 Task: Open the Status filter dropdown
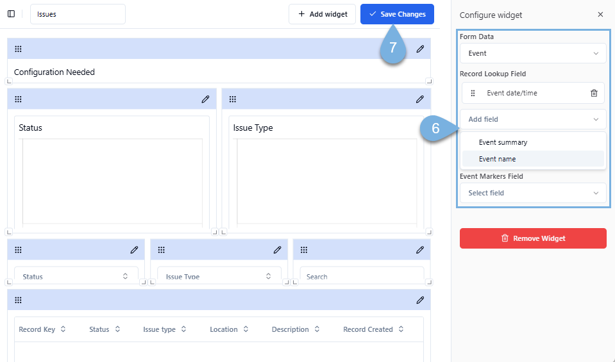coord(76,276)
